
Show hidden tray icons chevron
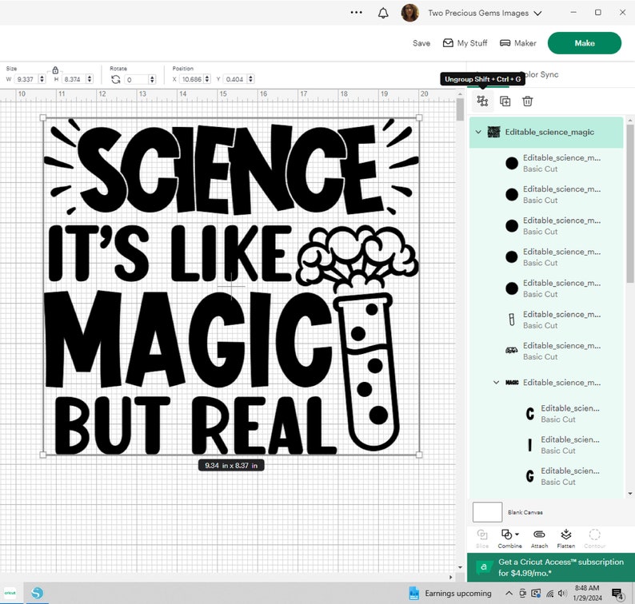tap(509, 594)
